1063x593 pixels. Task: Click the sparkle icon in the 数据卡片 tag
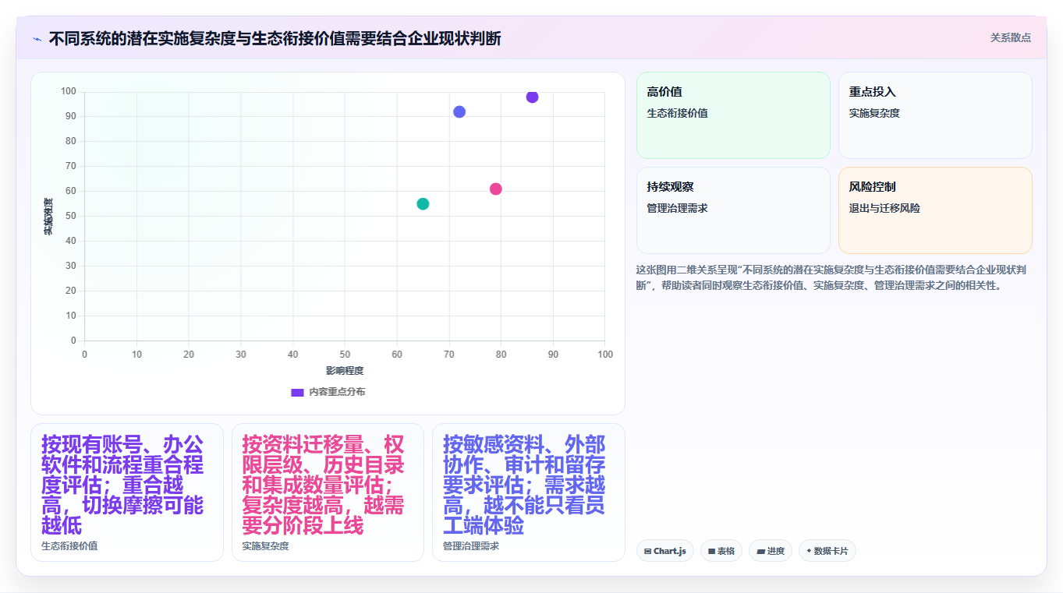point(809,551)
